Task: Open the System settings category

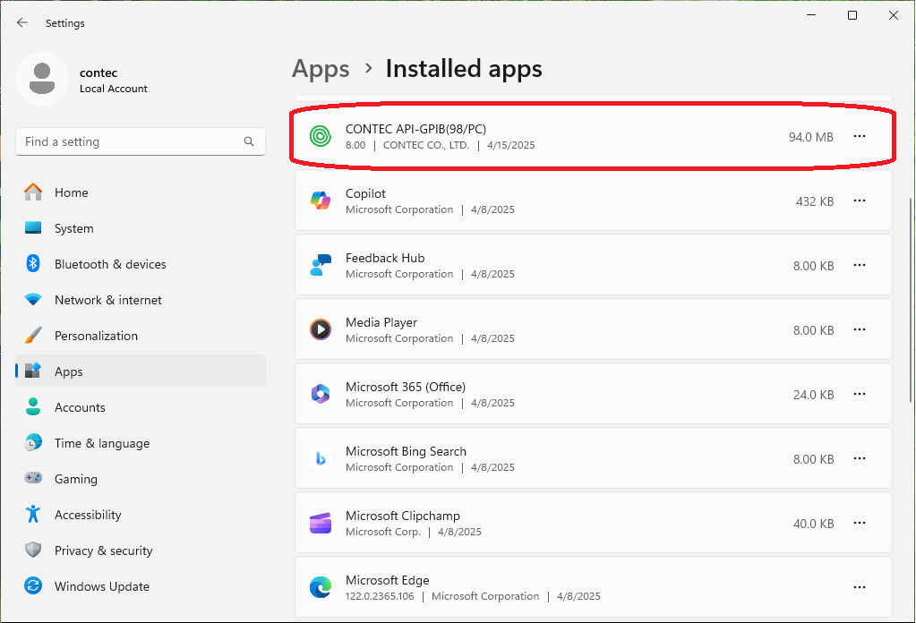Action: [141, 227]
